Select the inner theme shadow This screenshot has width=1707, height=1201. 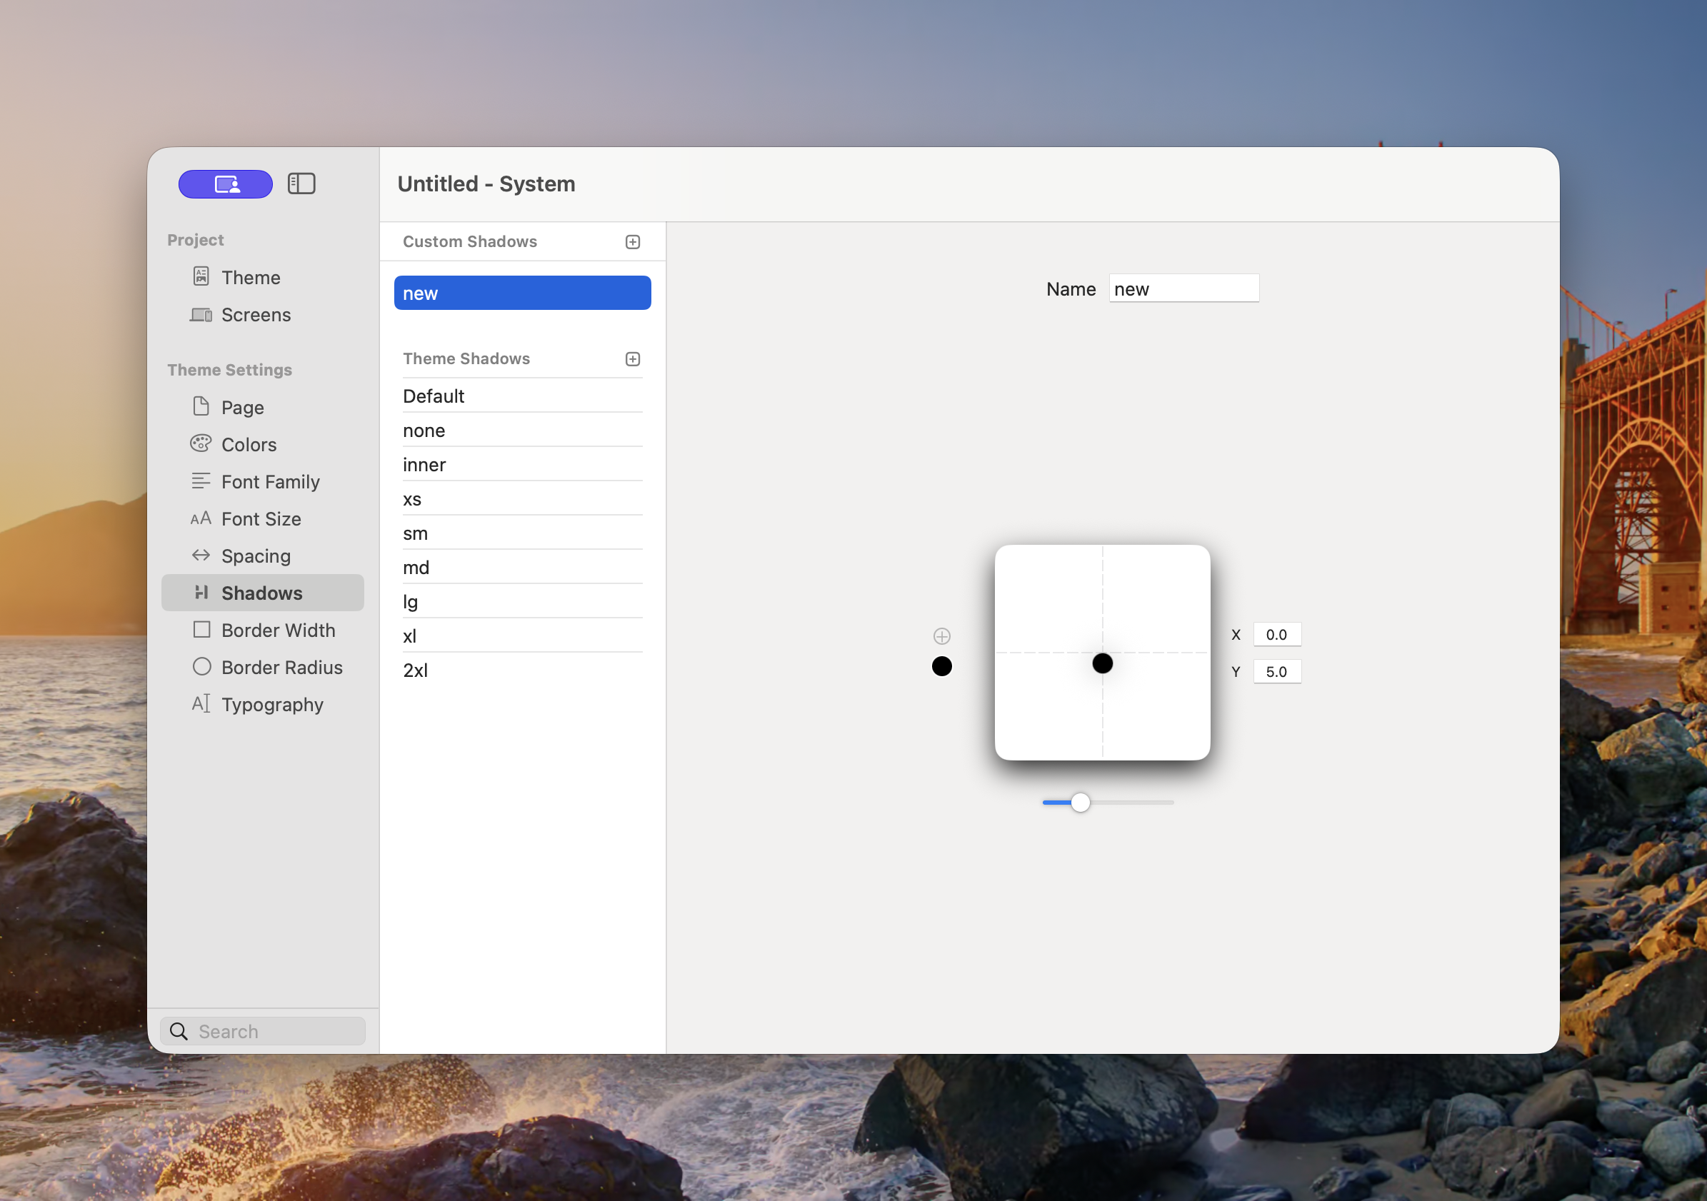pyautogui.click(x=523, y=465)
